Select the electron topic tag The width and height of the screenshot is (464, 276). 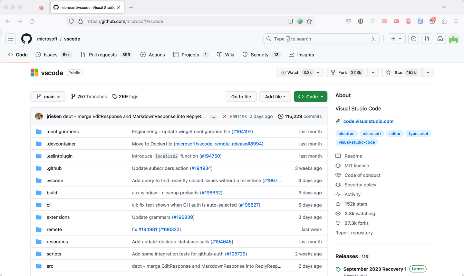[x=346, y=134]
